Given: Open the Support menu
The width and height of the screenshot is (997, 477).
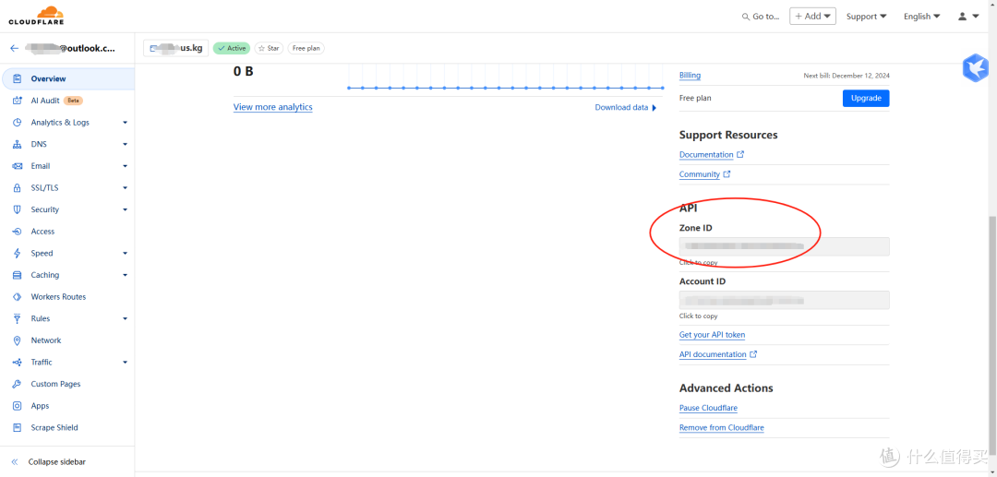Looking at the screenshot, I should coord(866,17).
